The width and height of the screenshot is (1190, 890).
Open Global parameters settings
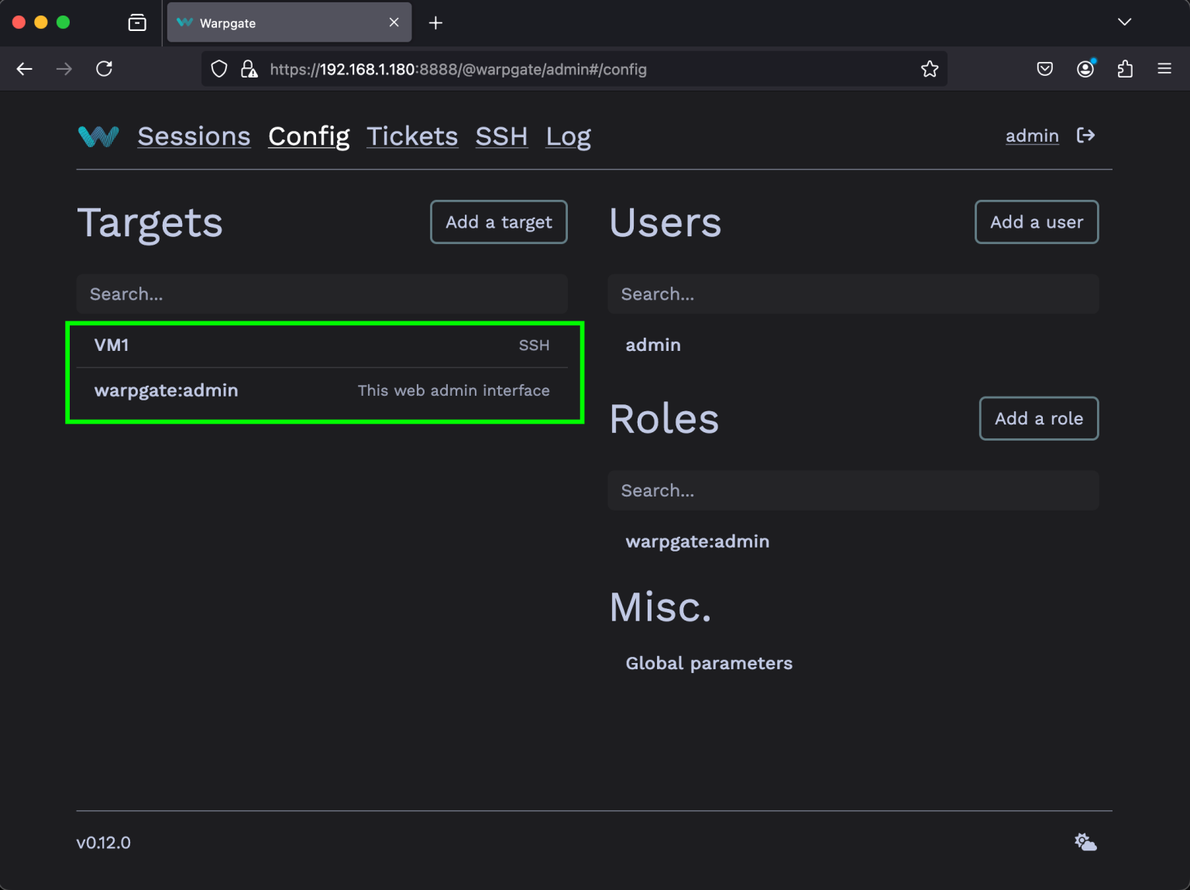tap(709, 663)
